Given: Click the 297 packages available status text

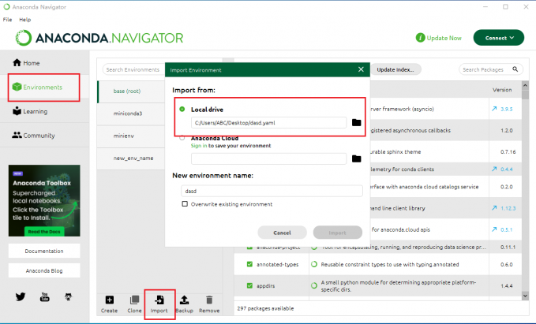Looking at the screenshot, I should click(265, 308).
